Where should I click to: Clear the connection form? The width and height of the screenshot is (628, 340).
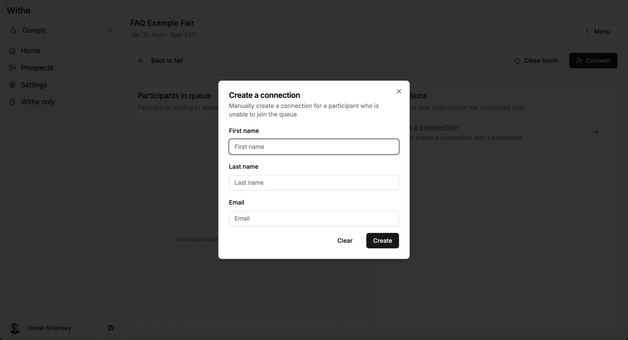(345, 241)
